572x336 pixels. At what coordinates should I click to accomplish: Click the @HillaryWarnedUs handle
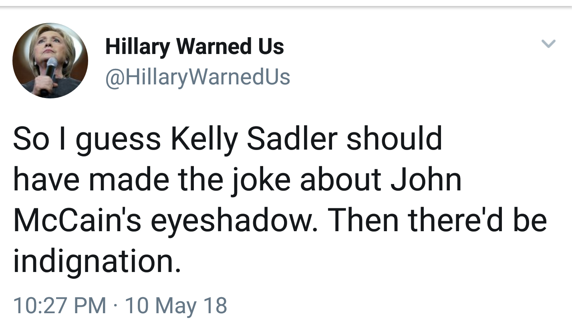point(197,76)
